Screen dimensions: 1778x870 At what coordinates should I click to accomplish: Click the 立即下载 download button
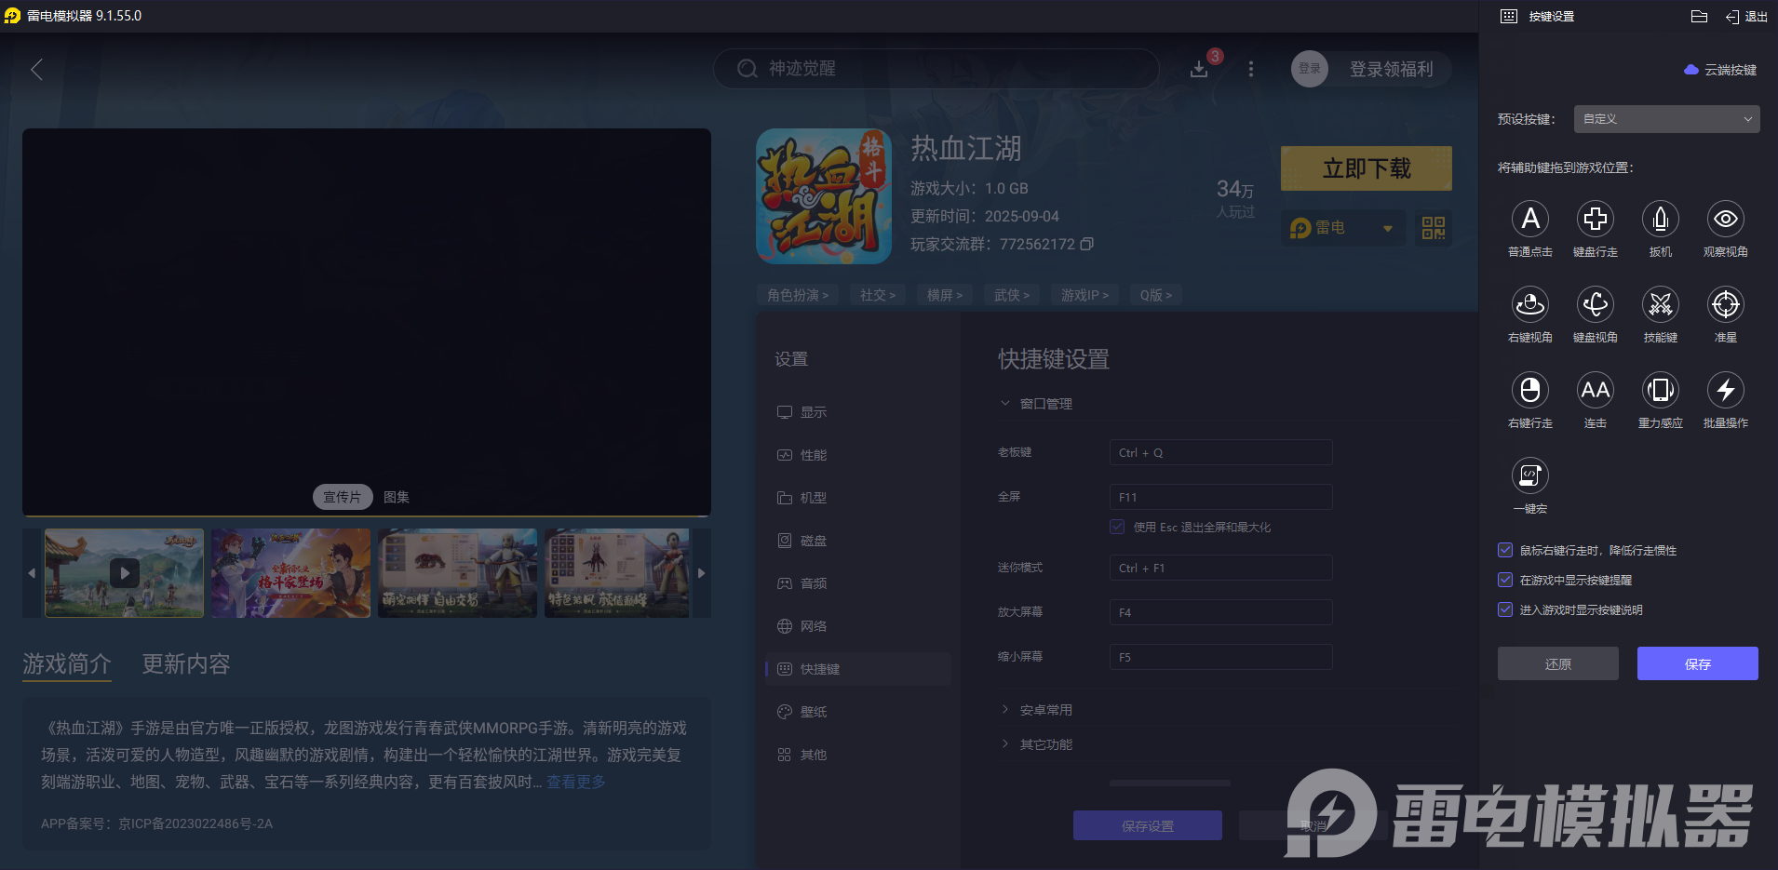(1365, 168)
